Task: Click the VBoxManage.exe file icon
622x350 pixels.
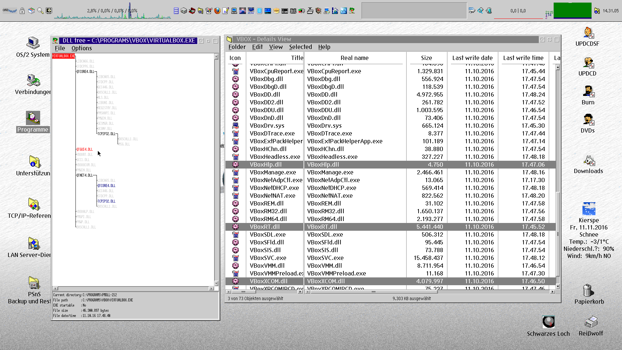Action: click(x=236, y=172)
